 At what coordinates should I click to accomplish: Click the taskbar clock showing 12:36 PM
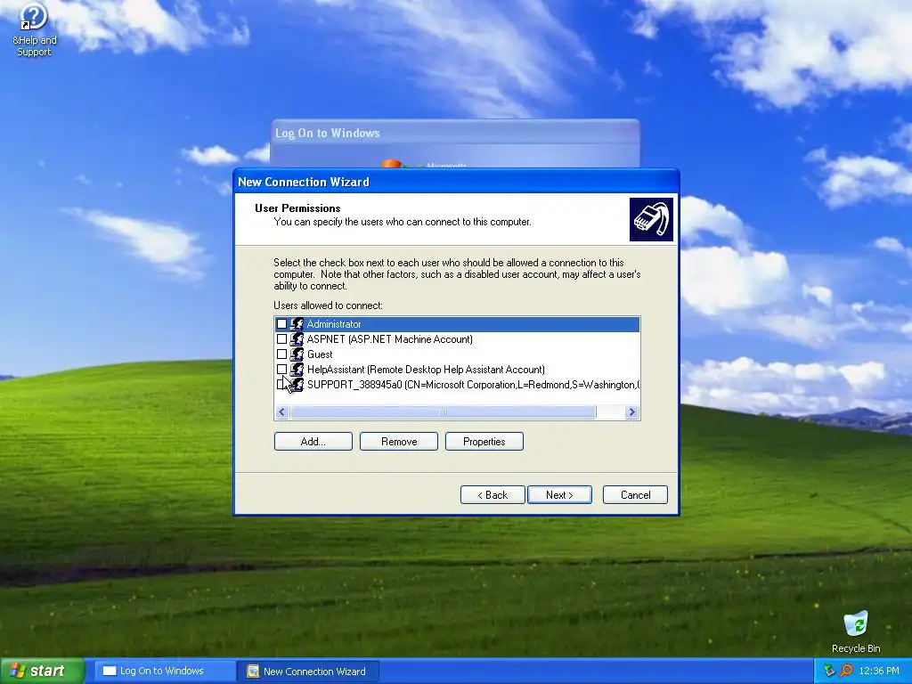(x=879, y=671)
